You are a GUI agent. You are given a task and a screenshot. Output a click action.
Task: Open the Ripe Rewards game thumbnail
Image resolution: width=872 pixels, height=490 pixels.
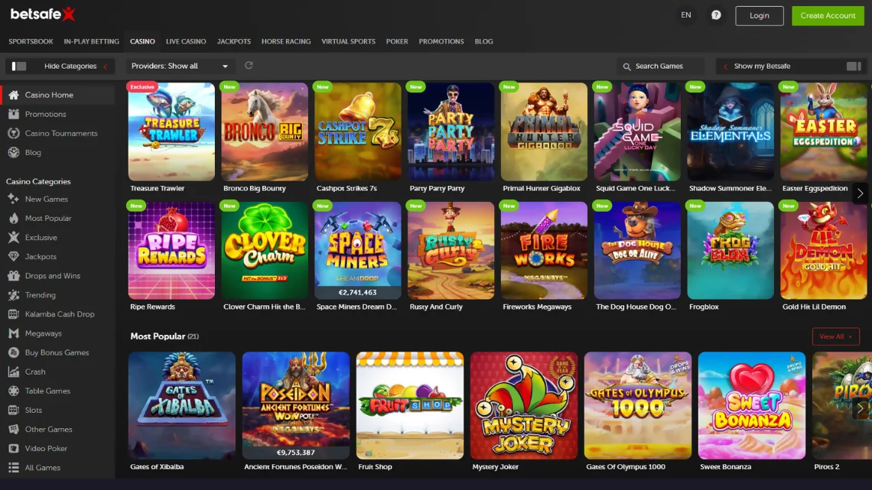point(171,251)
